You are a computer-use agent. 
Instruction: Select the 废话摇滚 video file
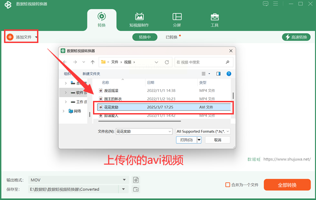pyautogui.click(x=111, y=90)
